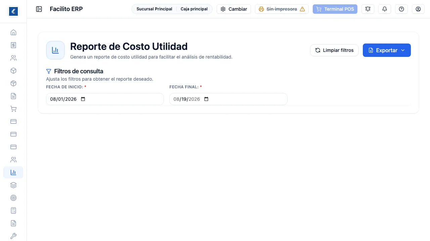Viewport: 430px width, 241px height.
Task: Open the calendar picker in Fecha final
Action: click(207, 99)
